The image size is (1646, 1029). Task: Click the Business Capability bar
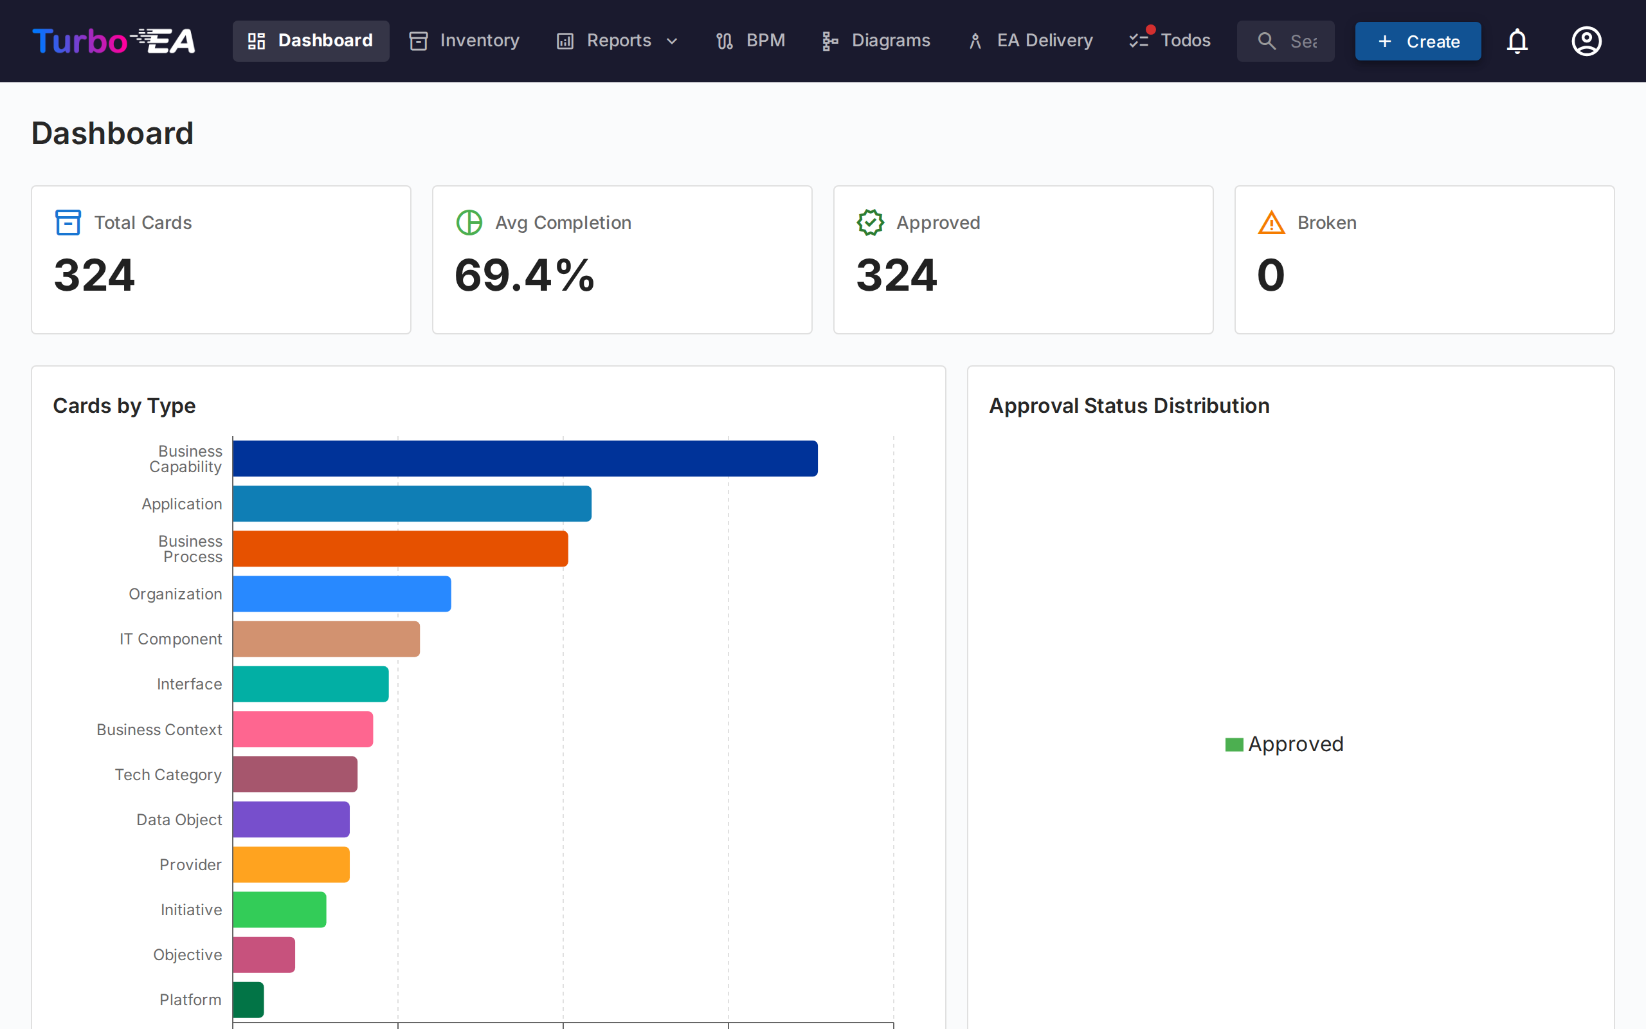525,459
